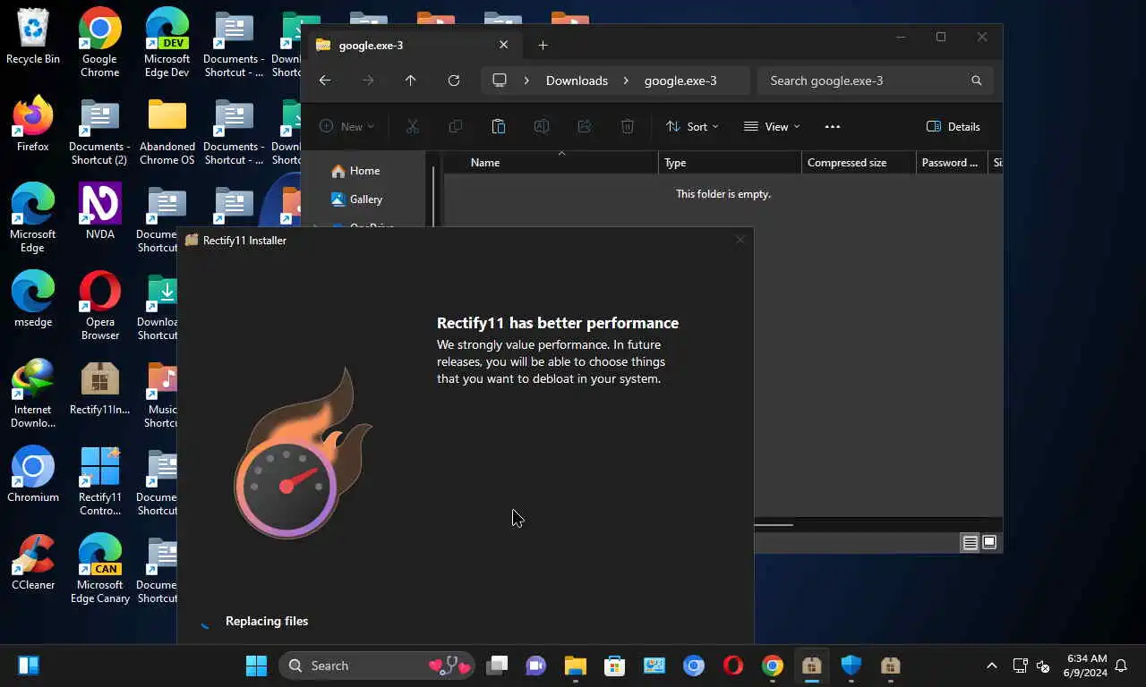
Task: Open the Windows Start menu
Action: click(256, 666)
